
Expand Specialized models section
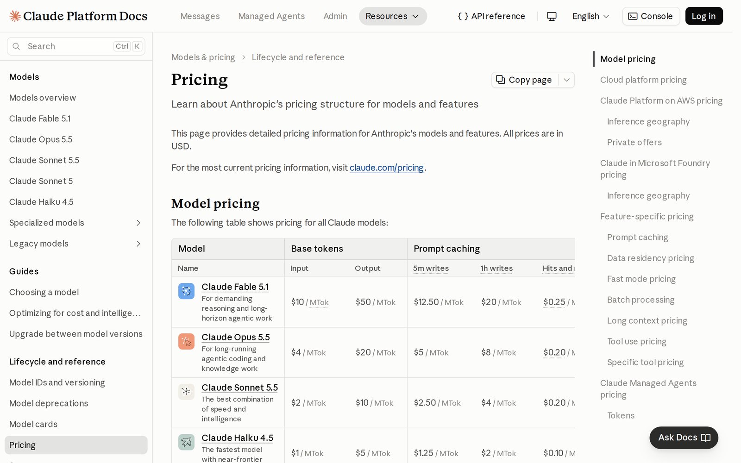[x=138, y=223]
